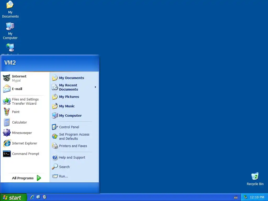The image size is (268, 201).
Task: Open Control Panel from Start menu
Action: [x=74, y=127]
